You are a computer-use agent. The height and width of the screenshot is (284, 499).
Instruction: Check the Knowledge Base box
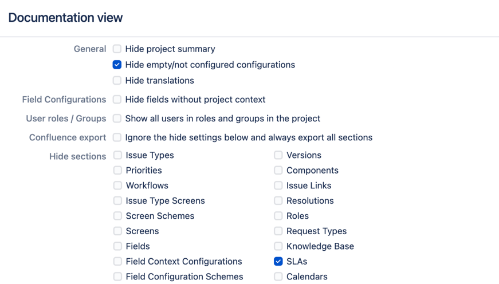pyautogui.click(x=278, y=246)
